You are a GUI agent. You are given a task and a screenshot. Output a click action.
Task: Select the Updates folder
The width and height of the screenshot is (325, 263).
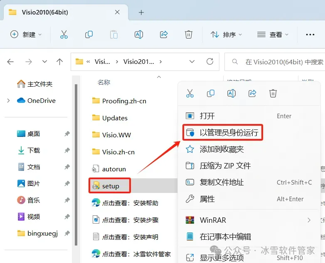[110, 118]
